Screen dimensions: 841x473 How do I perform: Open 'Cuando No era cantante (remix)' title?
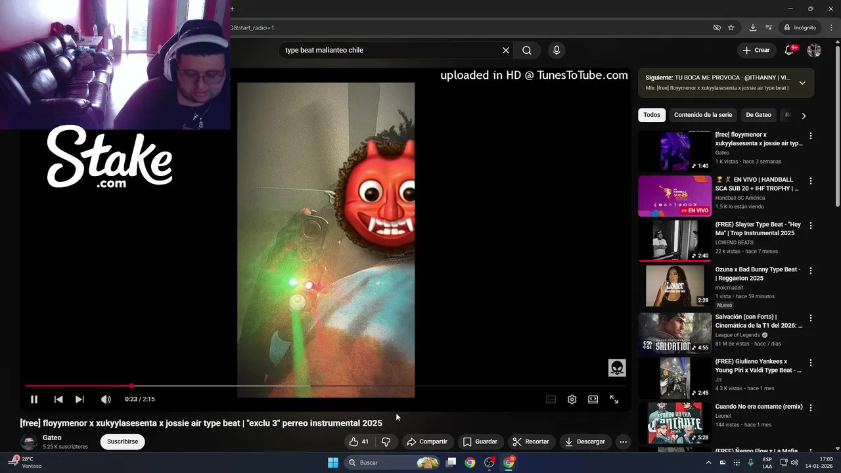tap(759, 407)
